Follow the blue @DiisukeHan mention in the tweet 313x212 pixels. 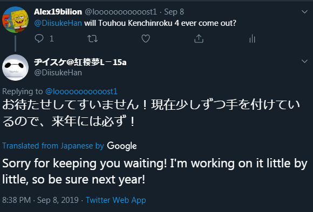[x=58, y=23]
